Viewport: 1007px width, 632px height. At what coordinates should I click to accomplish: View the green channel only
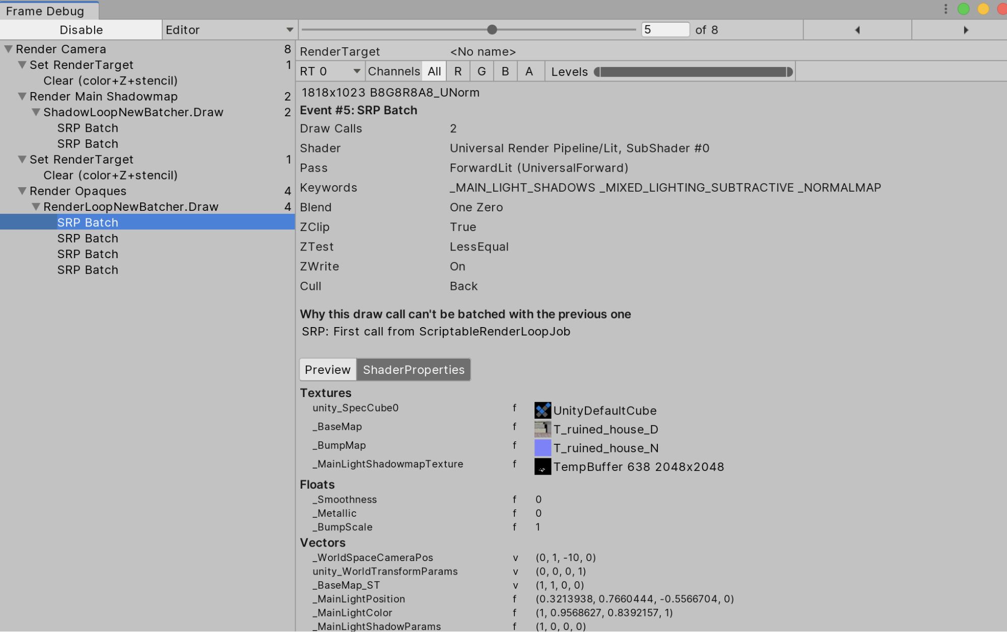(482, 71)
